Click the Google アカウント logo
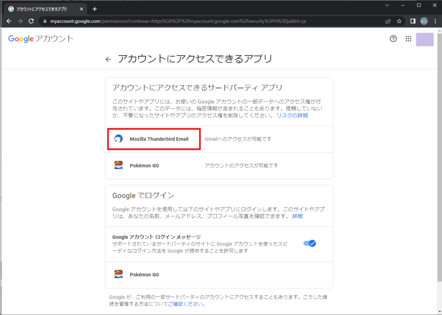 coord(41,38)
